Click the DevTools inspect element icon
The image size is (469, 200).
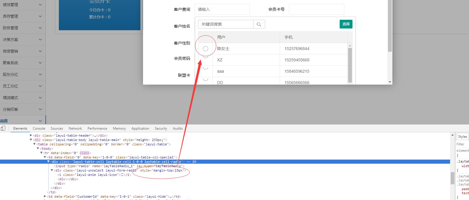coord(3,128)
